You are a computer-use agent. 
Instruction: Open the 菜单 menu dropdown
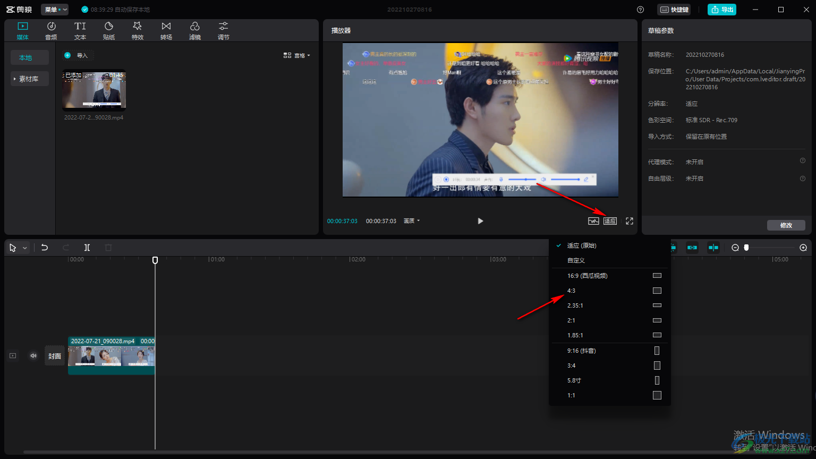click(55, 10)
